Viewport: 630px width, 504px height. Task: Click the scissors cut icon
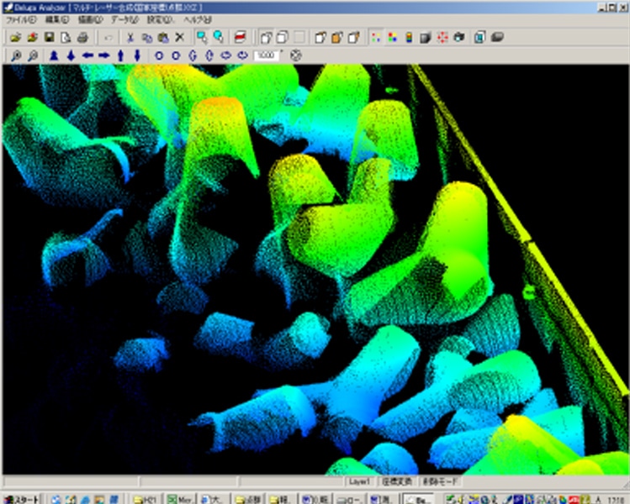(130, 38)
